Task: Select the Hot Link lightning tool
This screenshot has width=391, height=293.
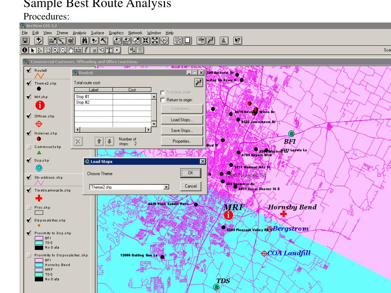Action: [86, 50]
